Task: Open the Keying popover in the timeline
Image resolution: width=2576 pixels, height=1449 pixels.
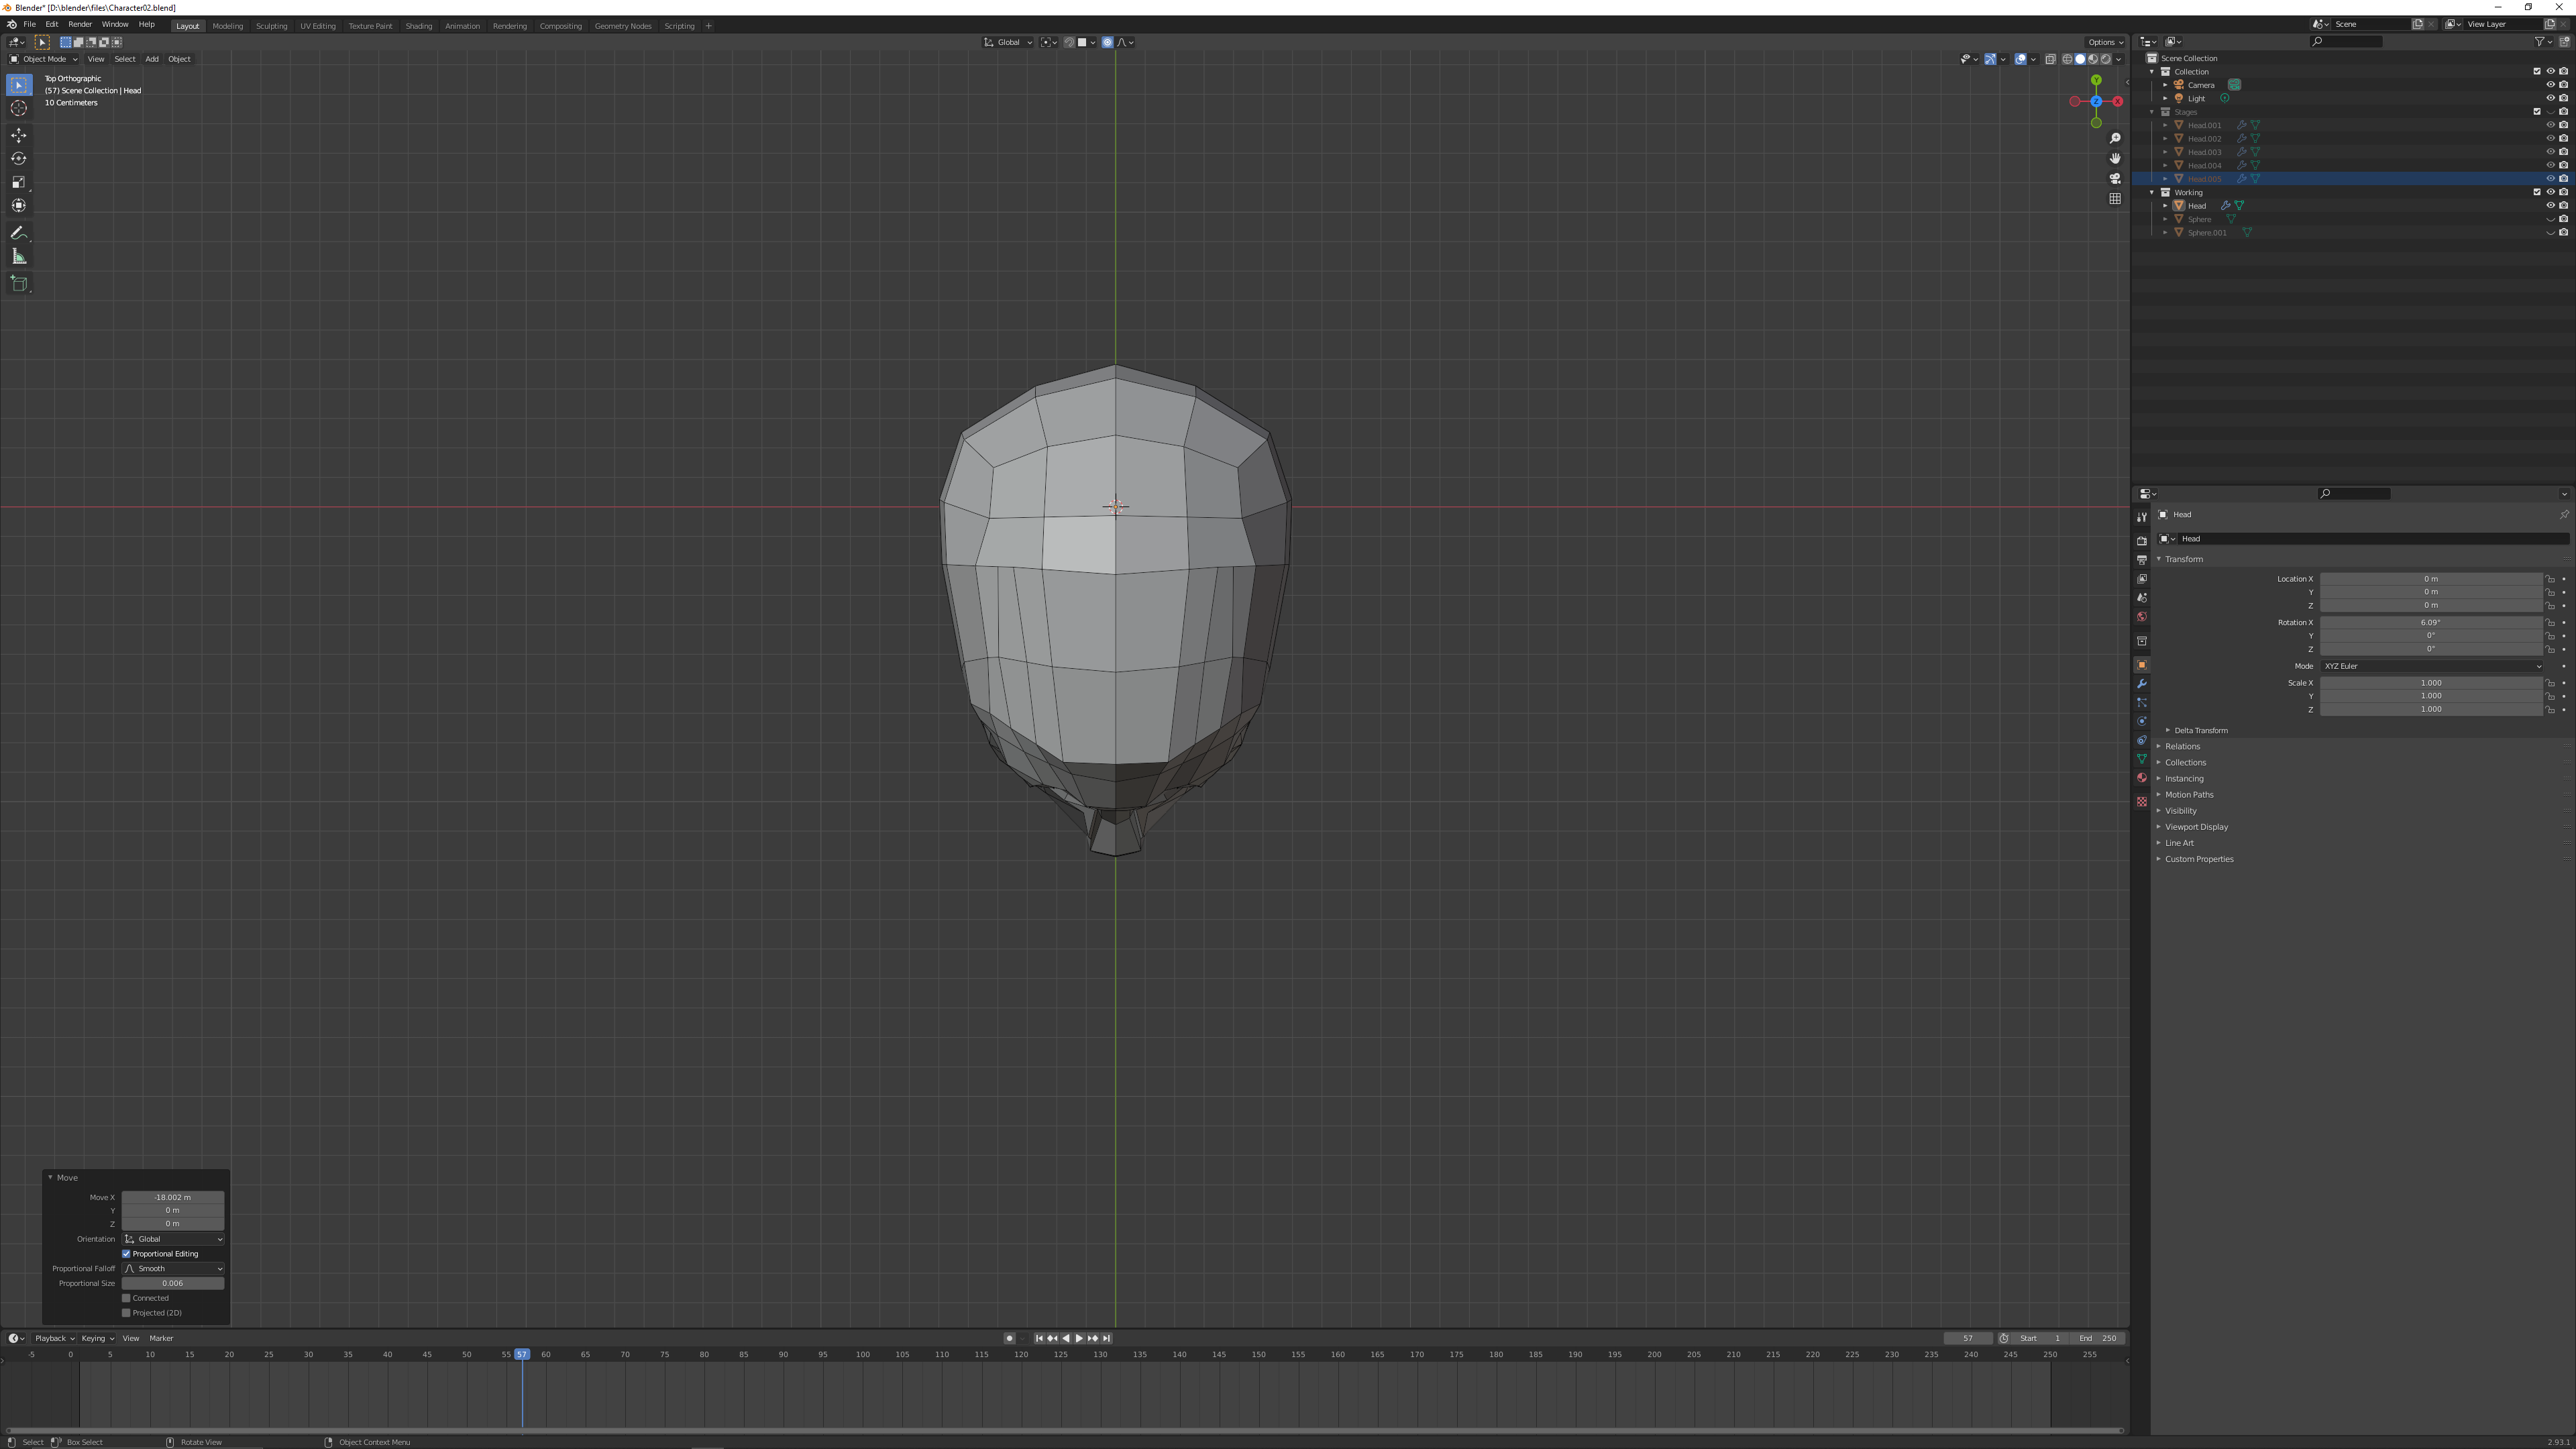Action: pyautogui.click(x=97, y=1339)
